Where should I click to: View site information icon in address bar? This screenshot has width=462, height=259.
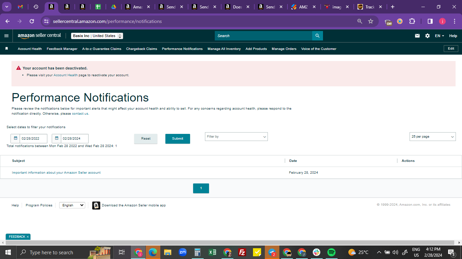[46, 21]
